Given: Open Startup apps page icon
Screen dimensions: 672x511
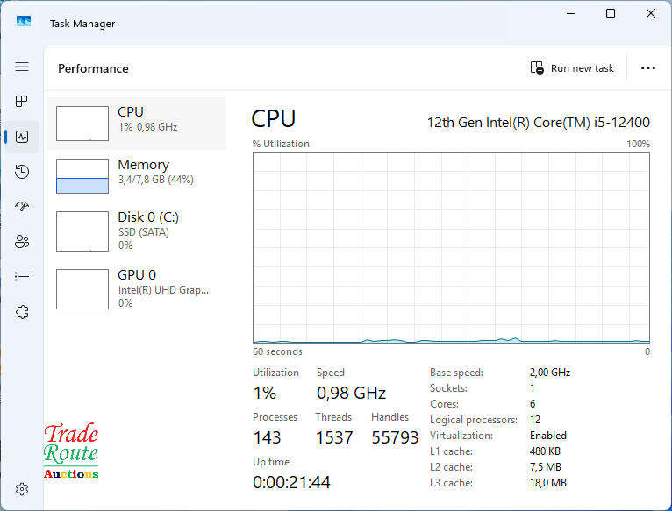Looking at the screenshot, I should point(22,206).
